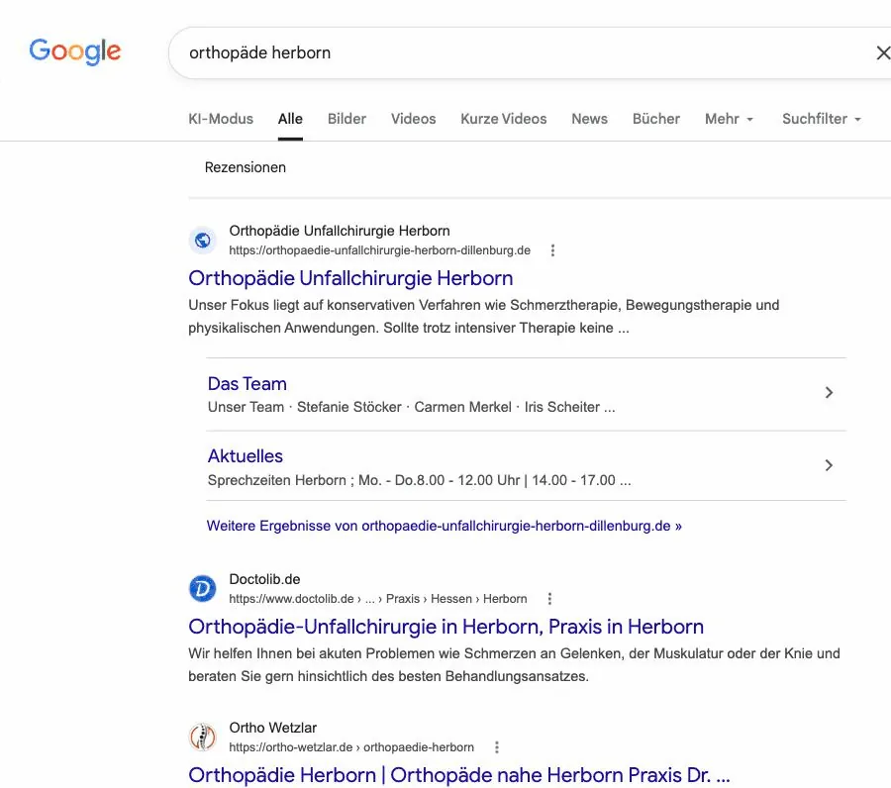
Task: Open 'Orthopädie-Unfallchirurgie in Herborn, Praxis in Herborn'
Action: pos(446,627)
